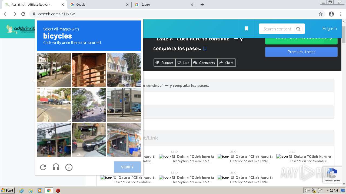Open volume control in system tray
This screenshot has height=194, width=346.
pos(307,190)
